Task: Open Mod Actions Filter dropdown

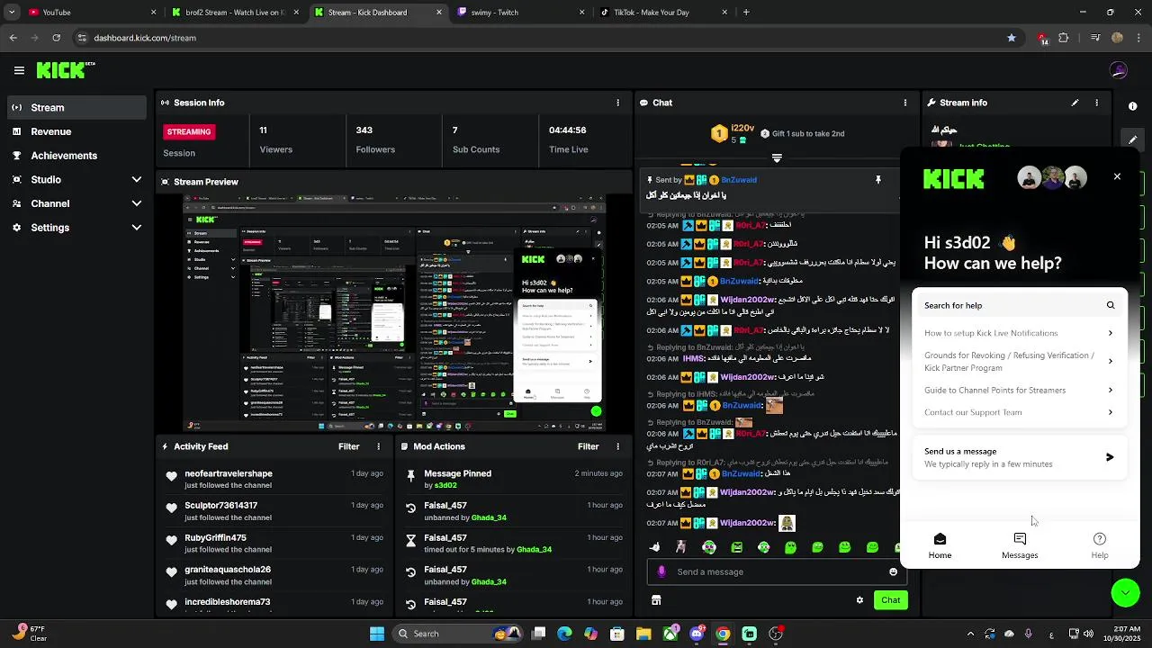Action: [x=588, y=446]
